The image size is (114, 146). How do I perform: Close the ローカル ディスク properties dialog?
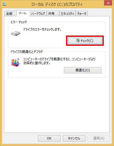[108, 3]
